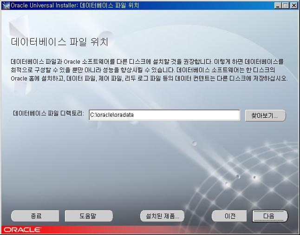Exit the installer with 종료
The image size is (300, 235).
(35, 216)
